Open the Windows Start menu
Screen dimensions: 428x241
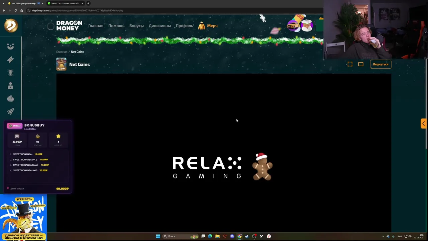(158, 236)
